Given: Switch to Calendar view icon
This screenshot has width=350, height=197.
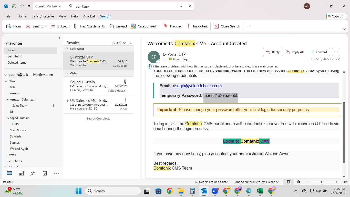Looking at the screenshot, I should point(21,173).
